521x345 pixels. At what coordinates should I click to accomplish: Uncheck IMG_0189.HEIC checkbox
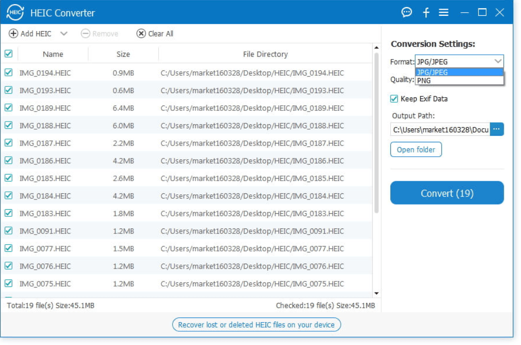(9, 108)
